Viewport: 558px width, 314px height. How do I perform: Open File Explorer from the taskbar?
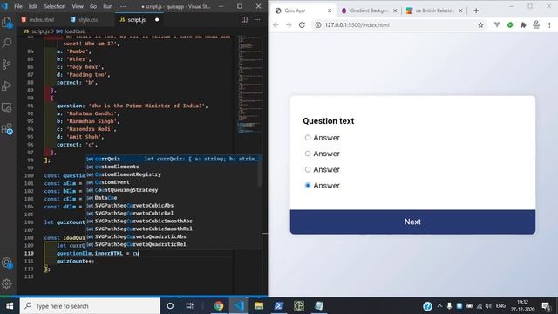(x=259, y=306)
